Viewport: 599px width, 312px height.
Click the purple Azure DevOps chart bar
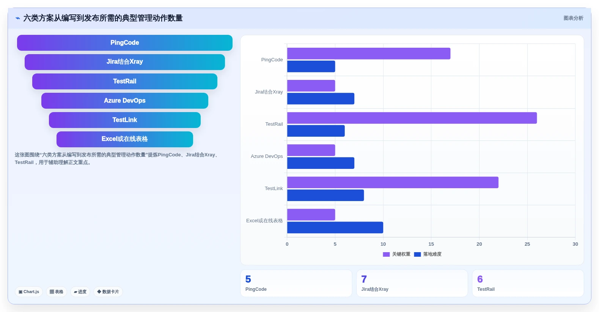(x=311, y=150)
